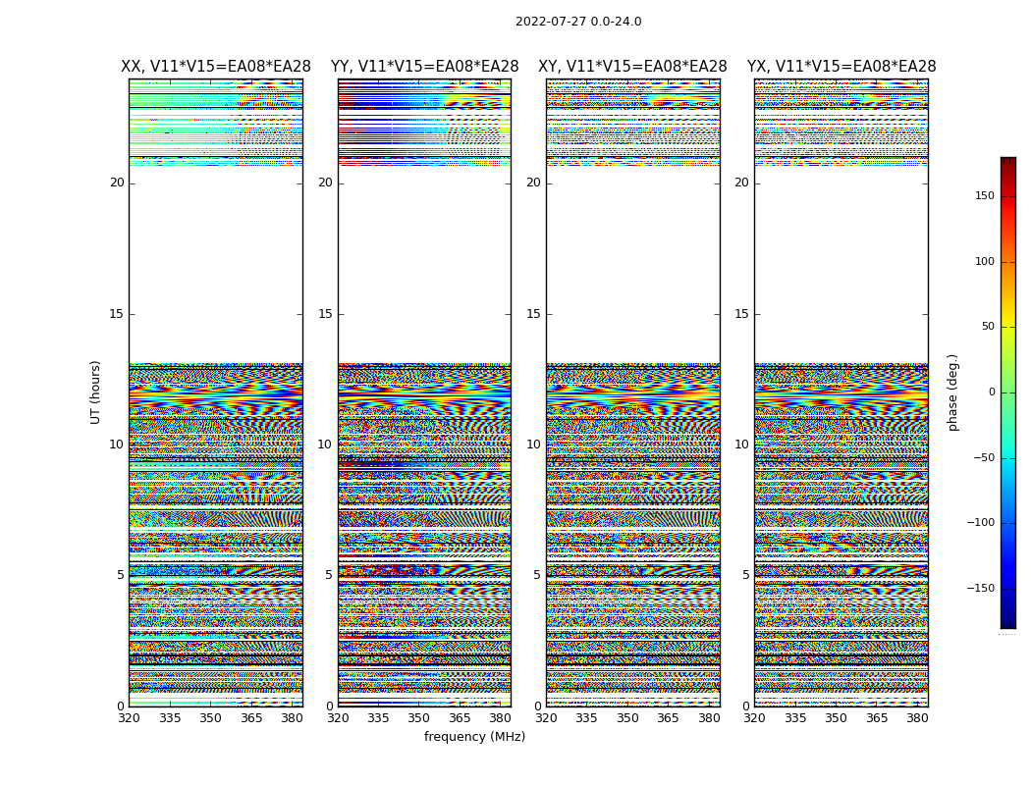Click the XX panel y-tick "15"
Screen dimensions: 1031x785
[117, 314]
